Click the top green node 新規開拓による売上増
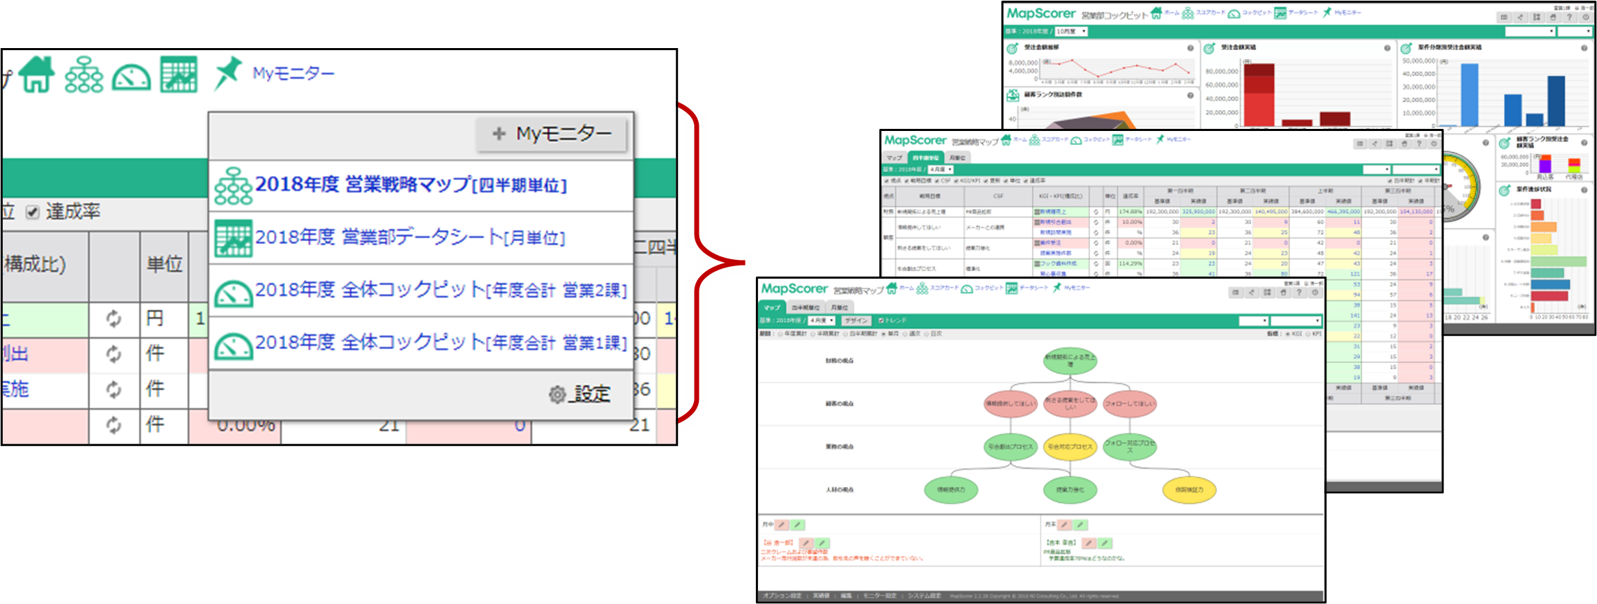 [x=1070, y=361]
